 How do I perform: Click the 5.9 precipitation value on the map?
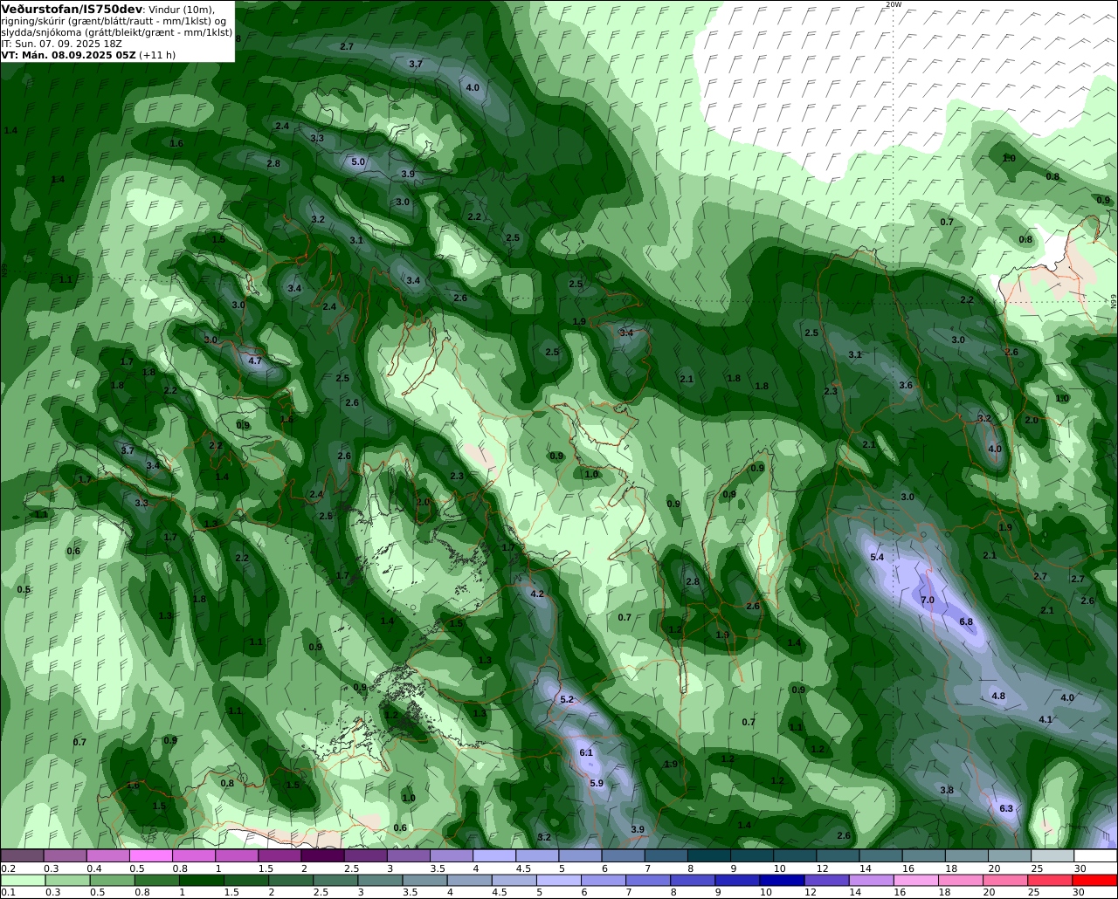(597, 784)
